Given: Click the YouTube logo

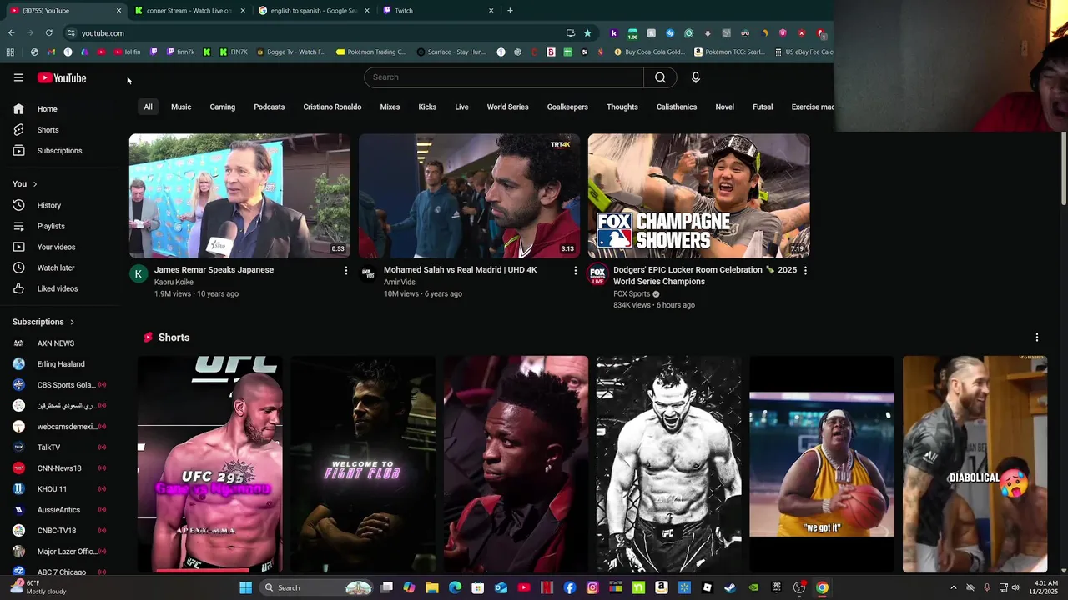Looking at the screenshot, I should coord(62,77).
